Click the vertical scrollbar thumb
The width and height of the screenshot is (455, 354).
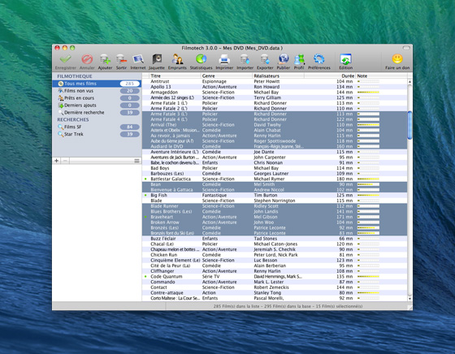click(x=409, y=125)
